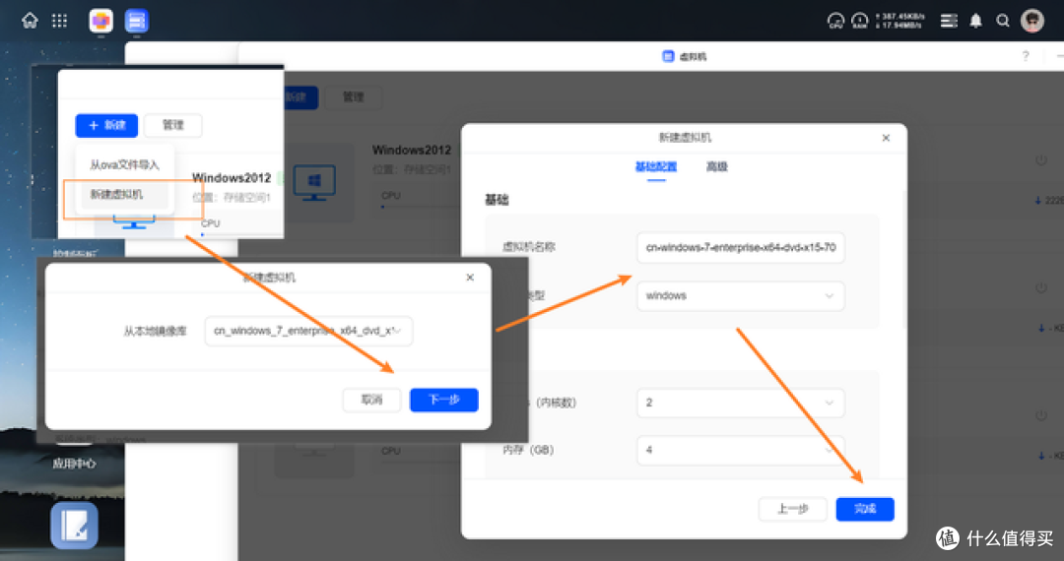Click power icon of second VM row

[1041, 288]
